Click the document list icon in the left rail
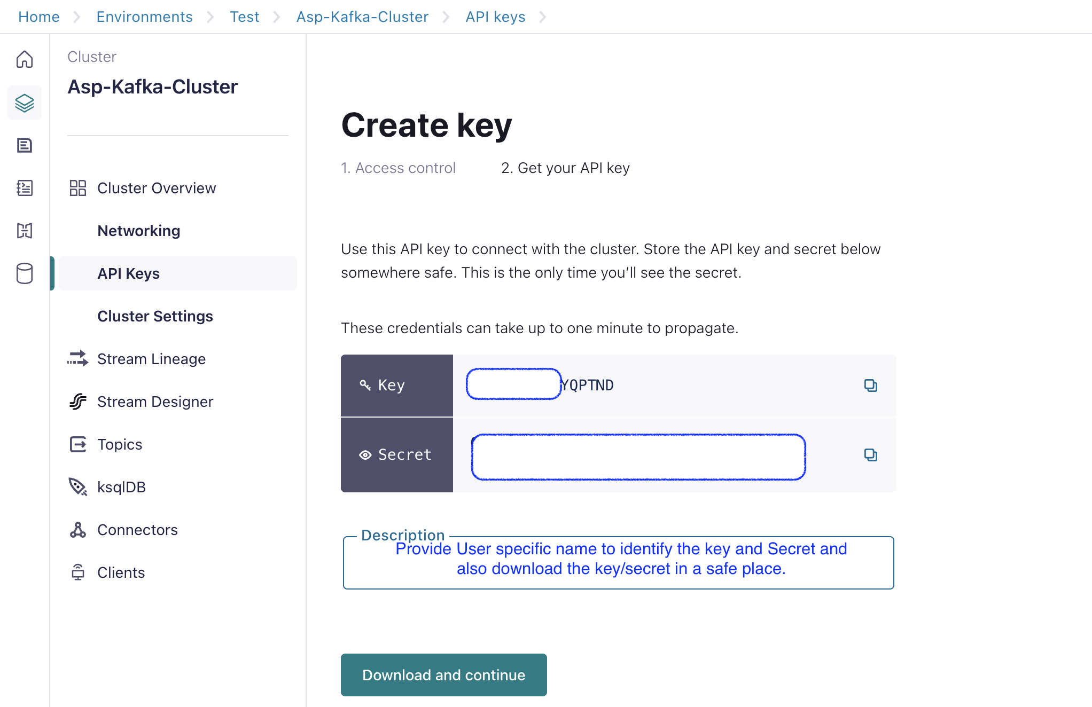The image size is (1092, 707). tap(25, 145)
